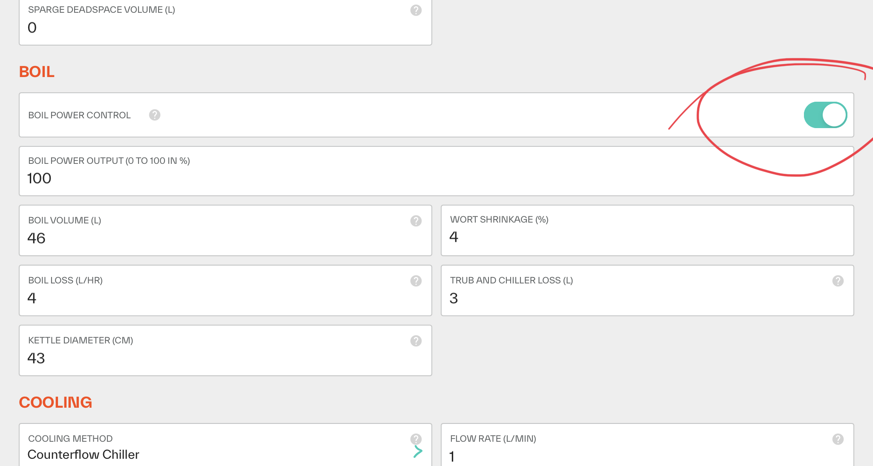Show Boil Power Control help tooltip
This screenshot has width=873, height=466.
click(x=154, y=115)
